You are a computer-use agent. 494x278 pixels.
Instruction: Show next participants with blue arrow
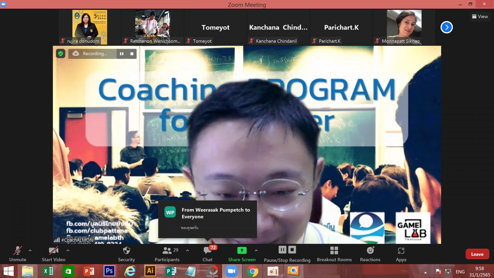click(x=447, y=27)
